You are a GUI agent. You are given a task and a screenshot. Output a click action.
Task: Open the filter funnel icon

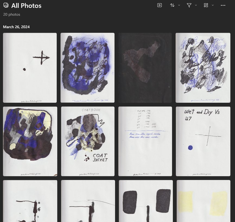click(189, 5)
